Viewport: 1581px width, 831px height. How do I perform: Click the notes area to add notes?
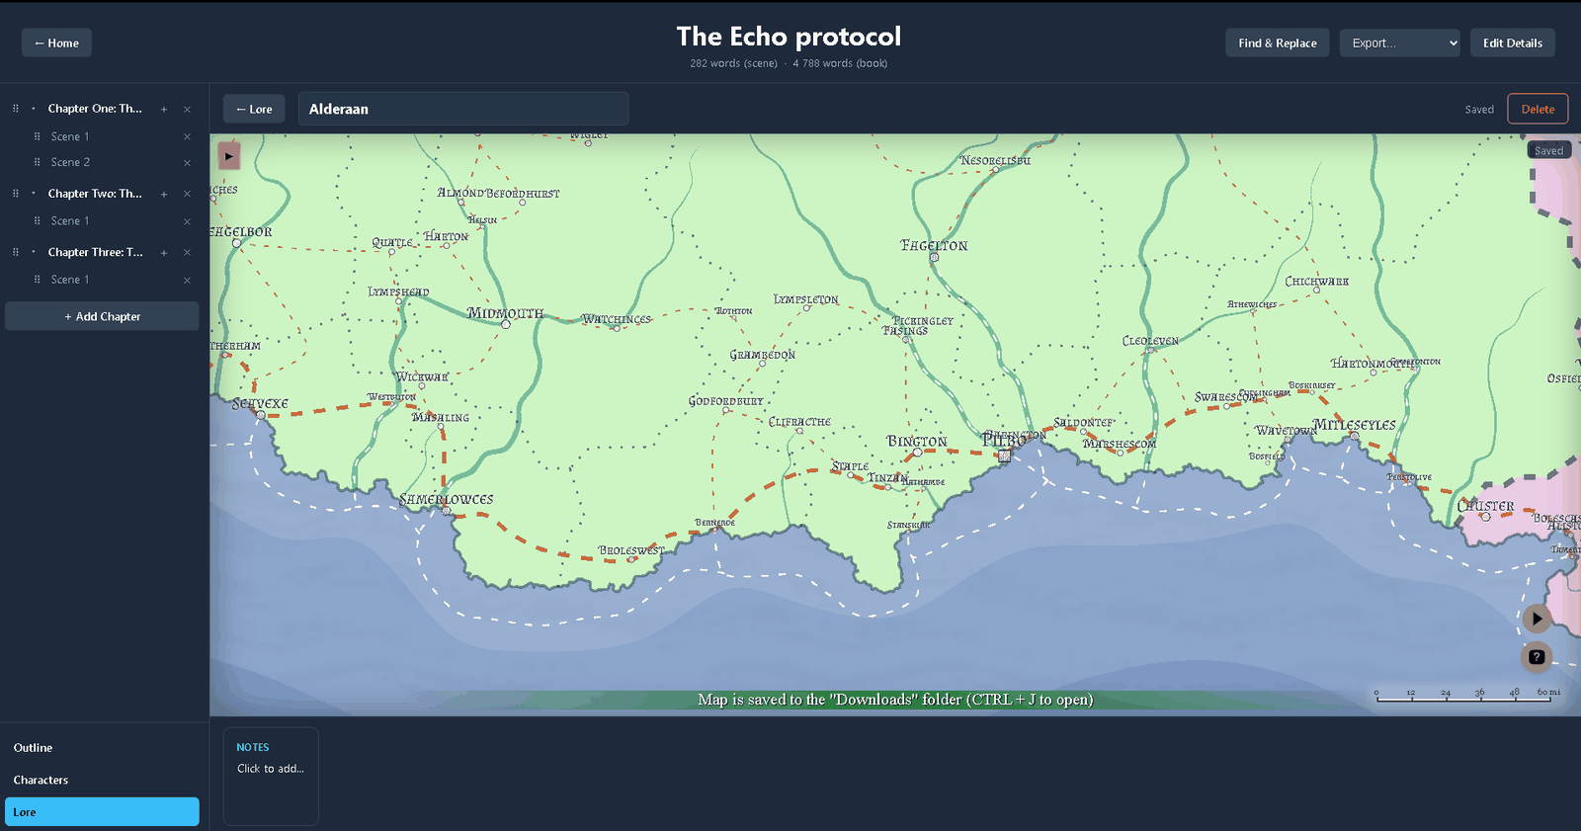(x=271, y=777)
